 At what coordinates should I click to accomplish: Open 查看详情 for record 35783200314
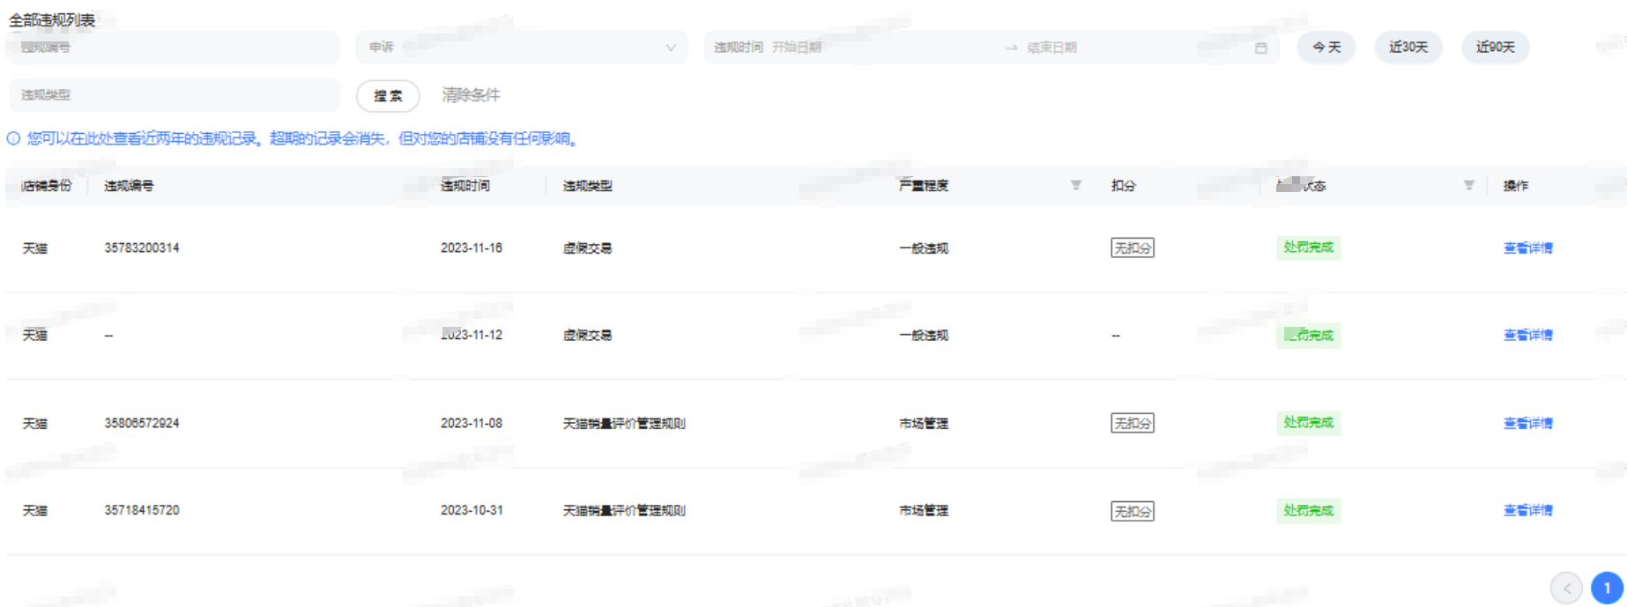1527,248
